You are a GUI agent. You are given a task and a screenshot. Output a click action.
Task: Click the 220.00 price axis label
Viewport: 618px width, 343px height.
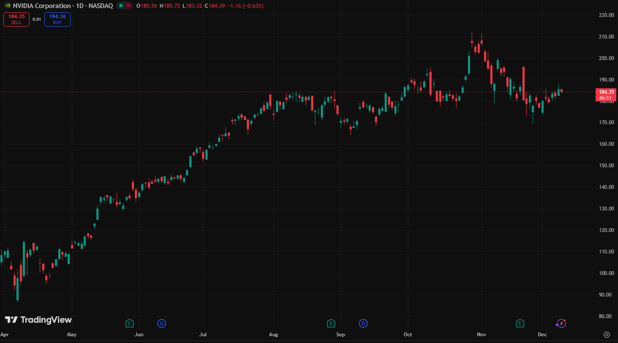tap(606, 15)
